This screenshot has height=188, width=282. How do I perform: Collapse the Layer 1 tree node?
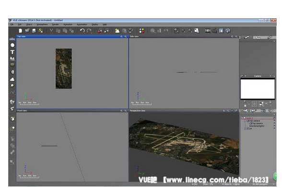(242, 118)
